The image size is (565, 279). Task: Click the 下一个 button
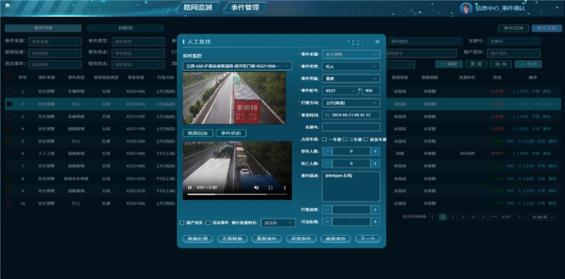(367, 239)
